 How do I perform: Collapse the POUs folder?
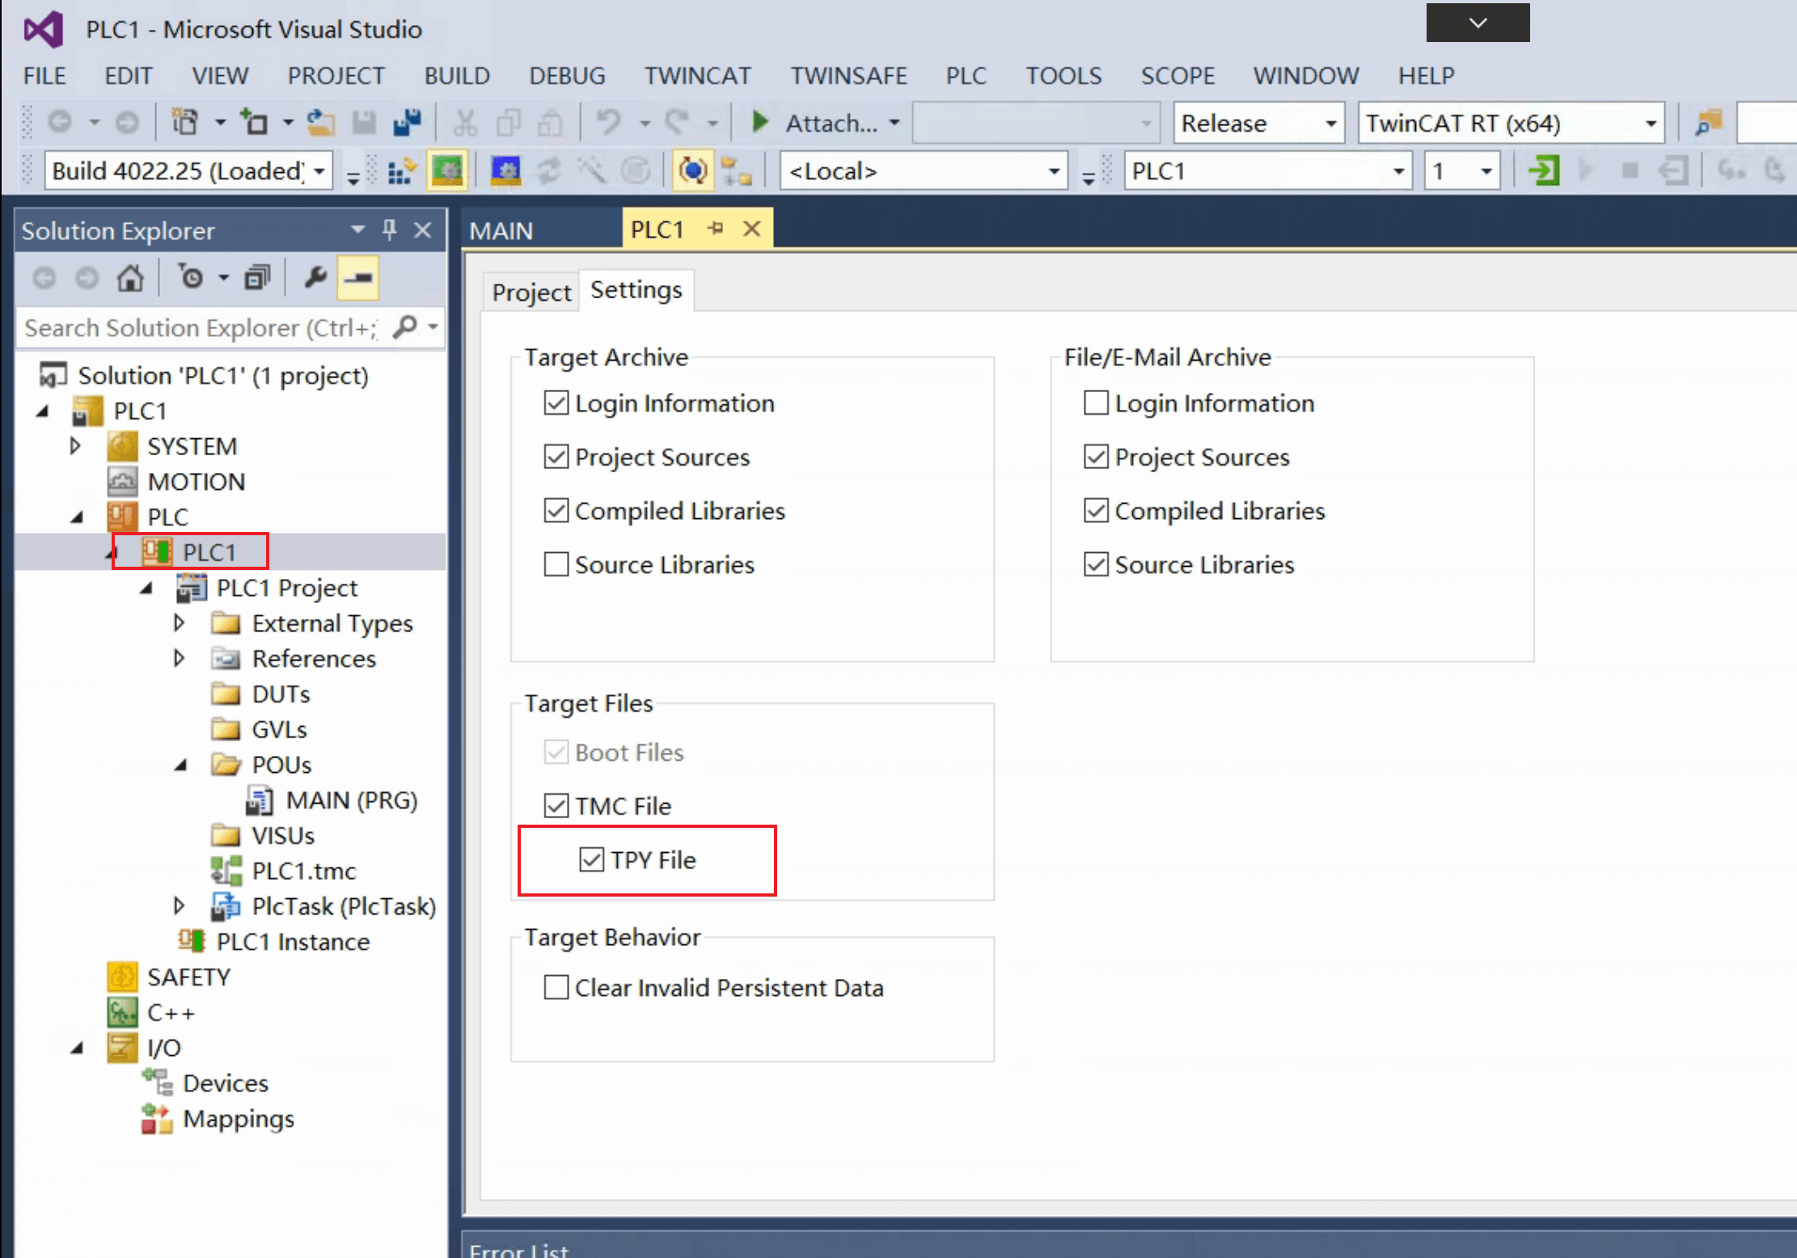[180, 764]
